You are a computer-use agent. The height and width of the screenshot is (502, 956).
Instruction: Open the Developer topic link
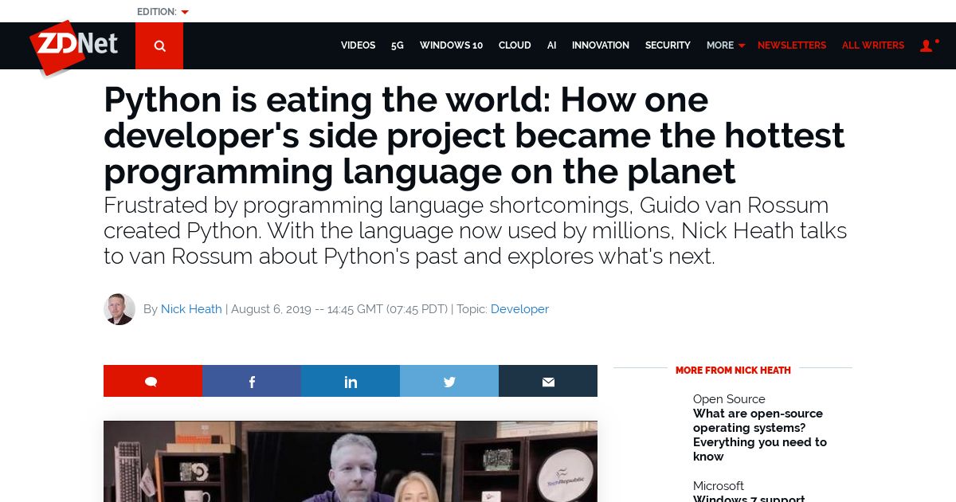(x=519, y=309)
